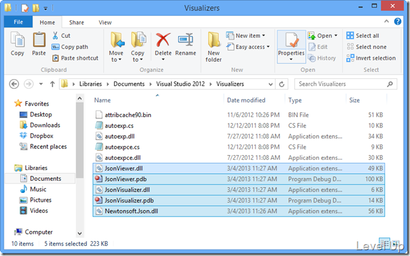The height and width of the screenshot is (256, 410).
Task: Refresh the Visualizers folder view
Action: coord(281,84)
